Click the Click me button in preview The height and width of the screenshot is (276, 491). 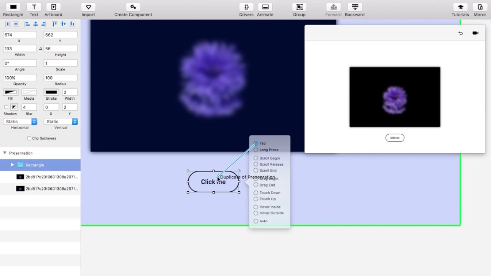pos(395,138)
